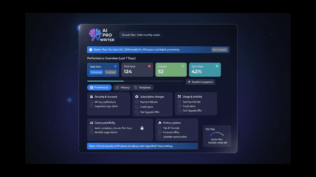Click the blue button in the first Total Sent card
Image resolution: width=316 pixels, height=177 pixels.
pos(96,72)
